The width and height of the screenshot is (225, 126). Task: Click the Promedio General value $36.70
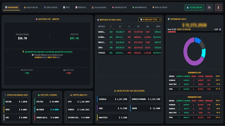[x=22, y=38]
